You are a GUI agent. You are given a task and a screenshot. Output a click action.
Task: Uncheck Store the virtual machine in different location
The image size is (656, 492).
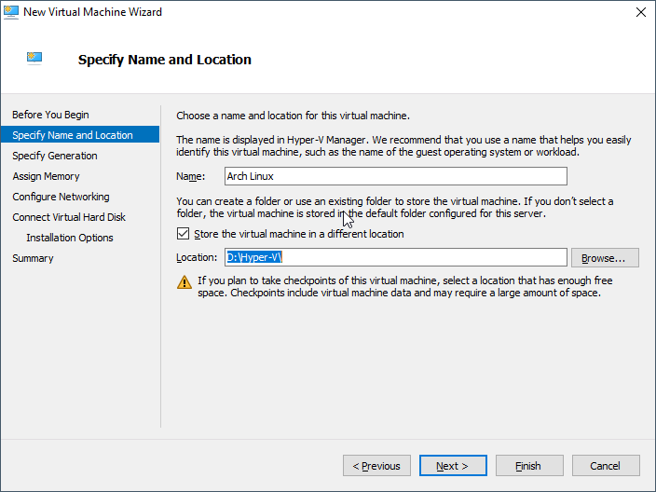(183, 234)
